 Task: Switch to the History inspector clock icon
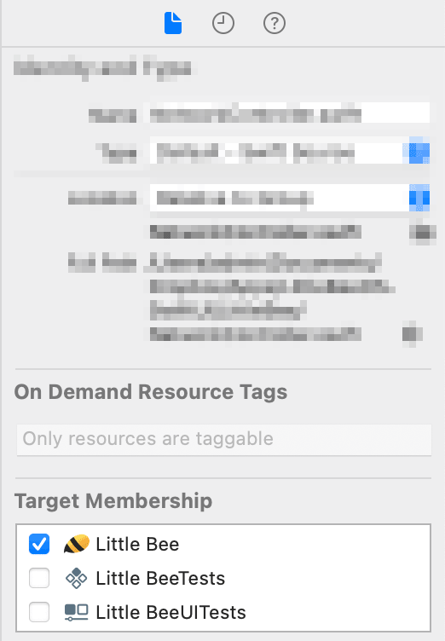point(222,23)
